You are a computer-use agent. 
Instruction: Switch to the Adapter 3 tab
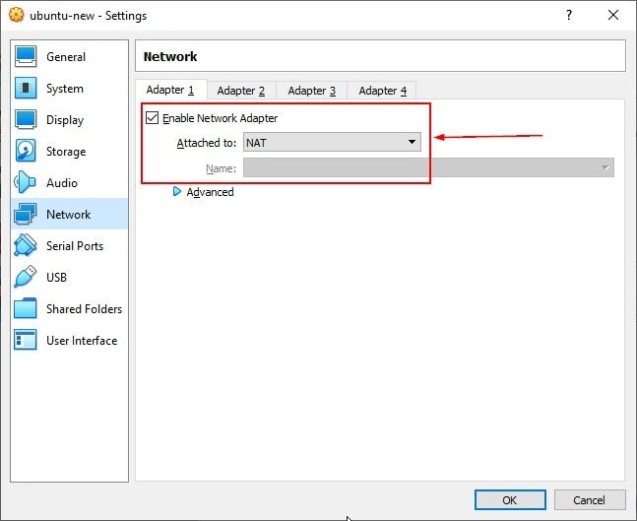click(312, 91)
